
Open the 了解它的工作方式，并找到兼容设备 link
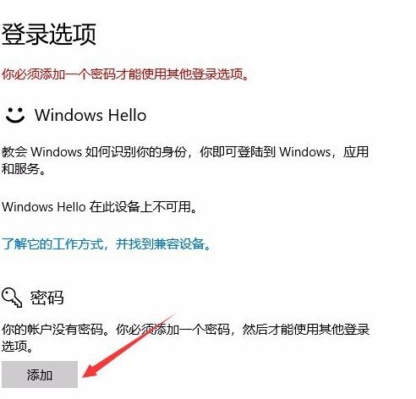[107, 244]
